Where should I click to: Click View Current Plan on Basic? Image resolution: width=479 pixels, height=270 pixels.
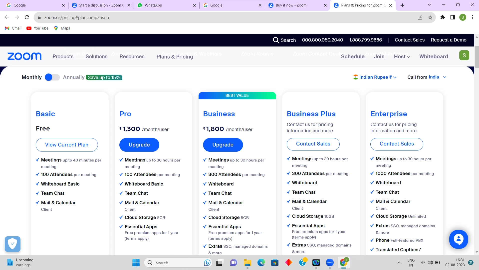[67, 145]
